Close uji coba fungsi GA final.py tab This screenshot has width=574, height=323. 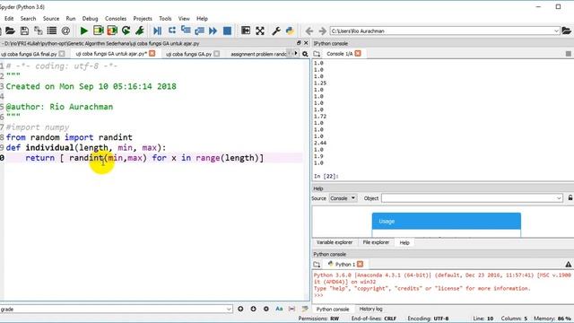(x=62, y=54)
